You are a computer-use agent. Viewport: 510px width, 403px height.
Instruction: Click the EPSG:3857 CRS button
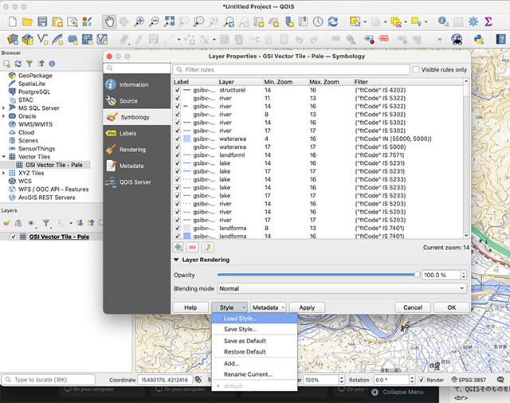point(469,380)
